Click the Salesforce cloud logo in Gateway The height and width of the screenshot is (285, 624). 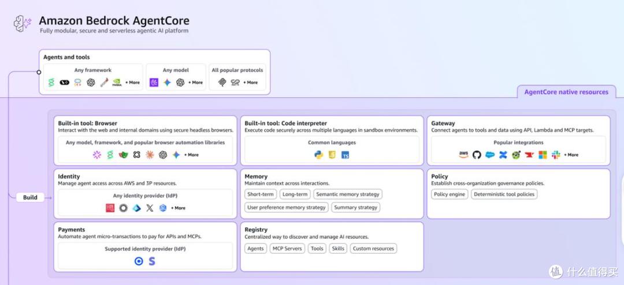point(490,155)
